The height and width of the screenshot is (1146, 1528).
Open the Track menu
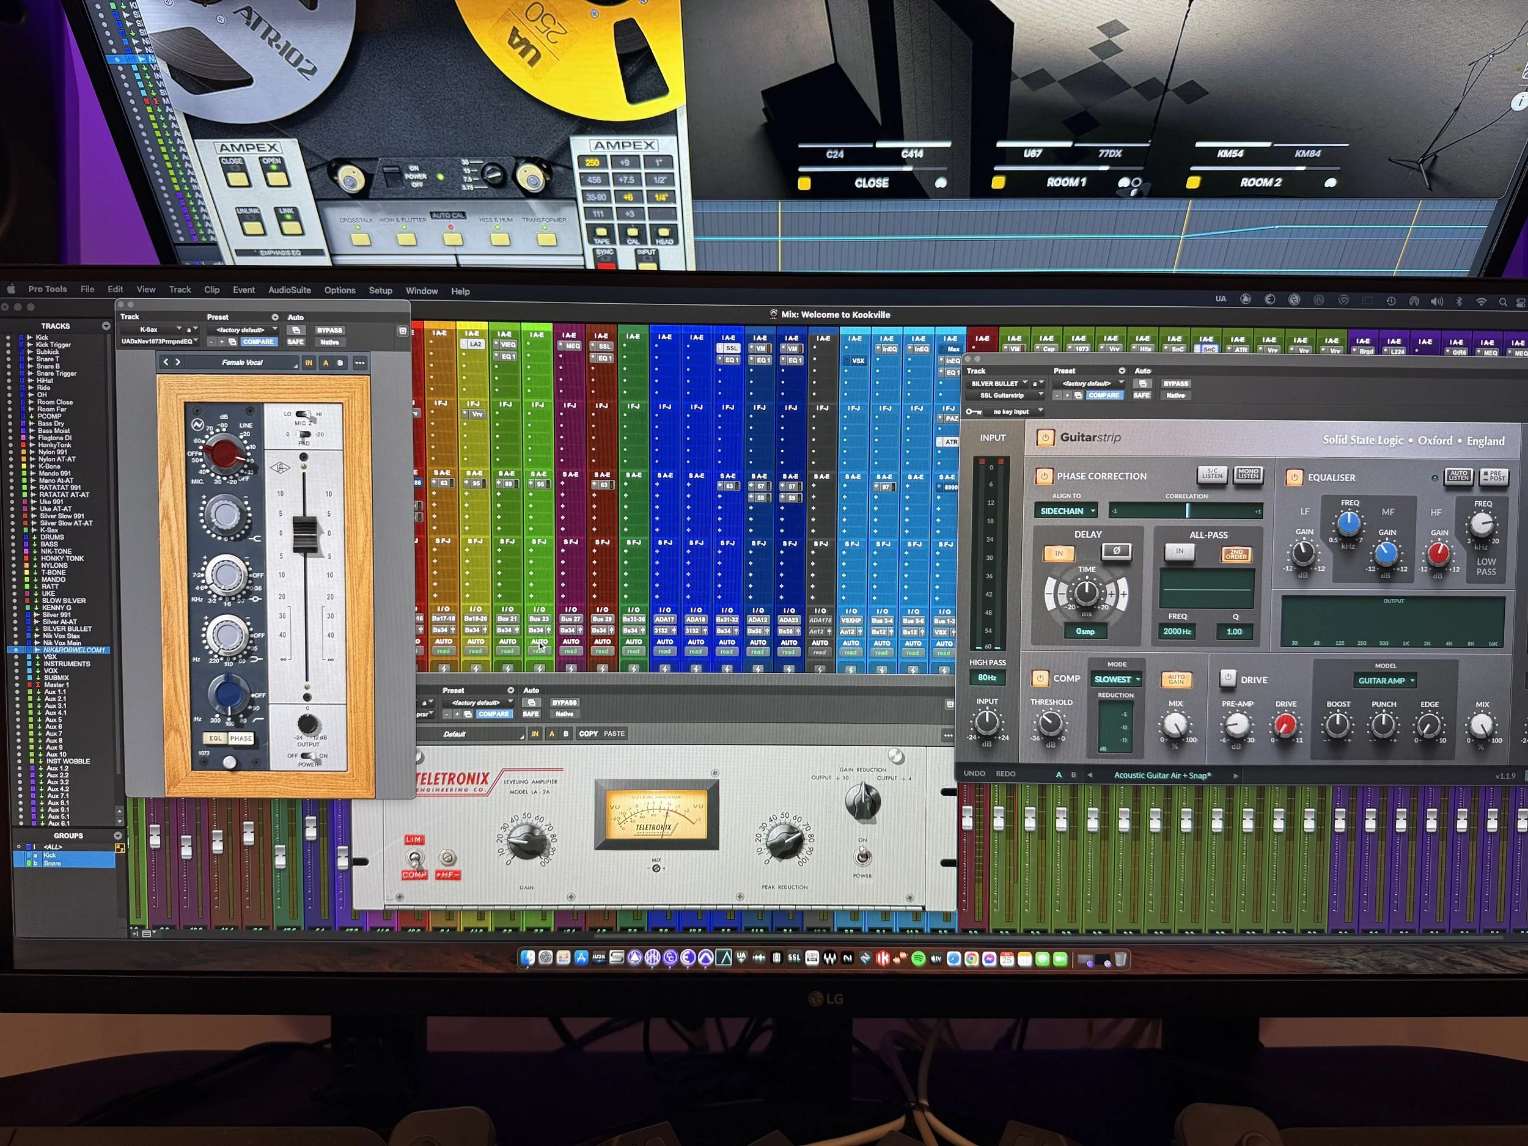180,290
